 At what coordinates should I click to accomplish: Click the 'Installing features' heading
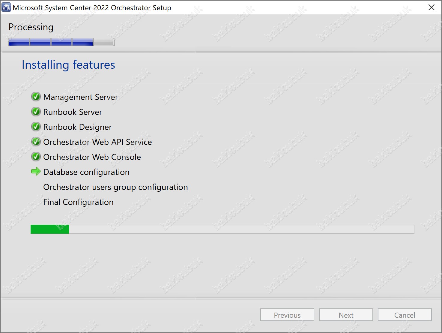[x=68, y=65]
